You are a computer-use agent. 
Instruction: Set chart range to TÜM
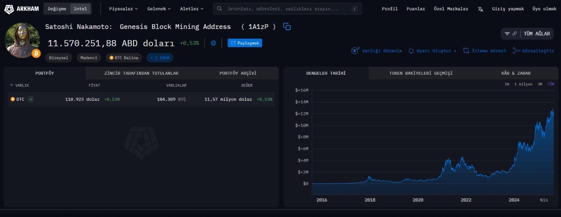[x=551, y=84]
